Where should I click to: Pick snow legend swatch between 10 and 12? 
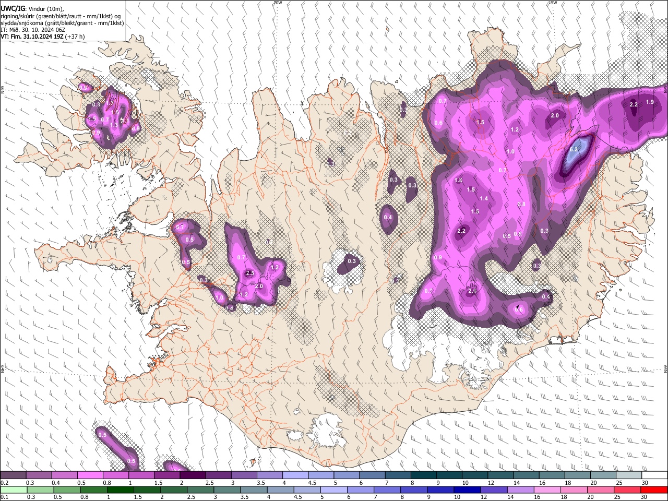(x=475, y=475)
